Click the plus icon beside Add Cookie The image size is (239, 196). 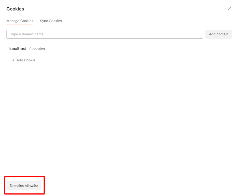[x=13, y=60]
